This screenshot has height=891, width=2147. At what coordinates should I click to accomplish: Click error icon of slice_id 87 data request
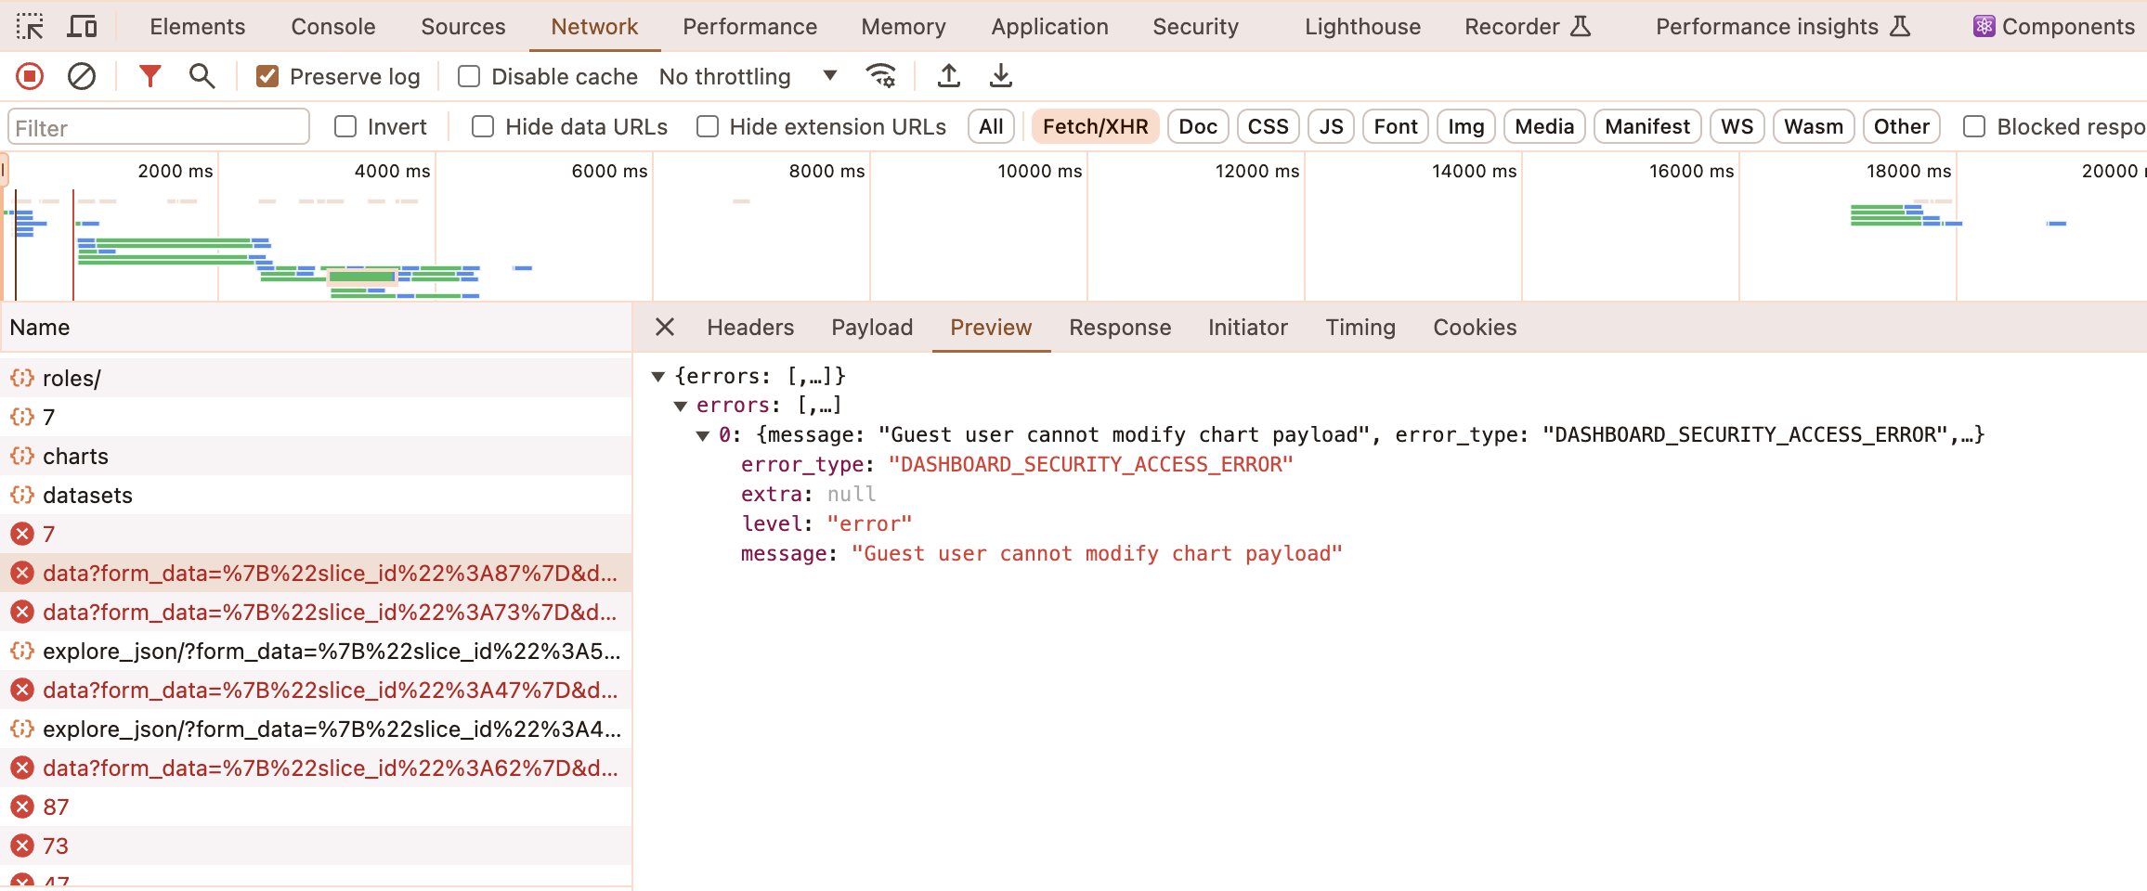22,574
